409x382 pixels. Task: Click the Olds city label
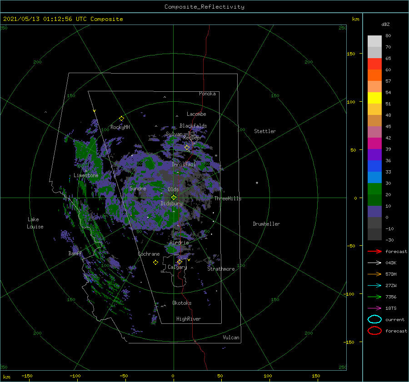[x=173, y=189]
